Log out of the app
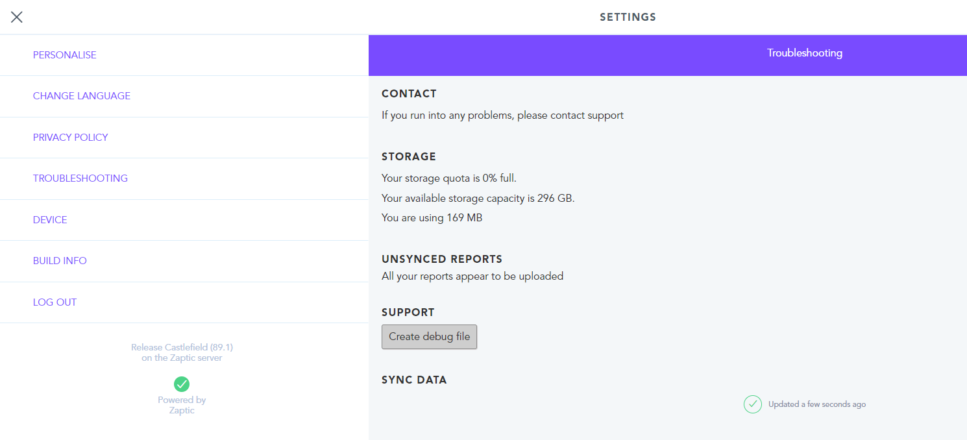This screenshot has width=967, height=440. (184, 302)
